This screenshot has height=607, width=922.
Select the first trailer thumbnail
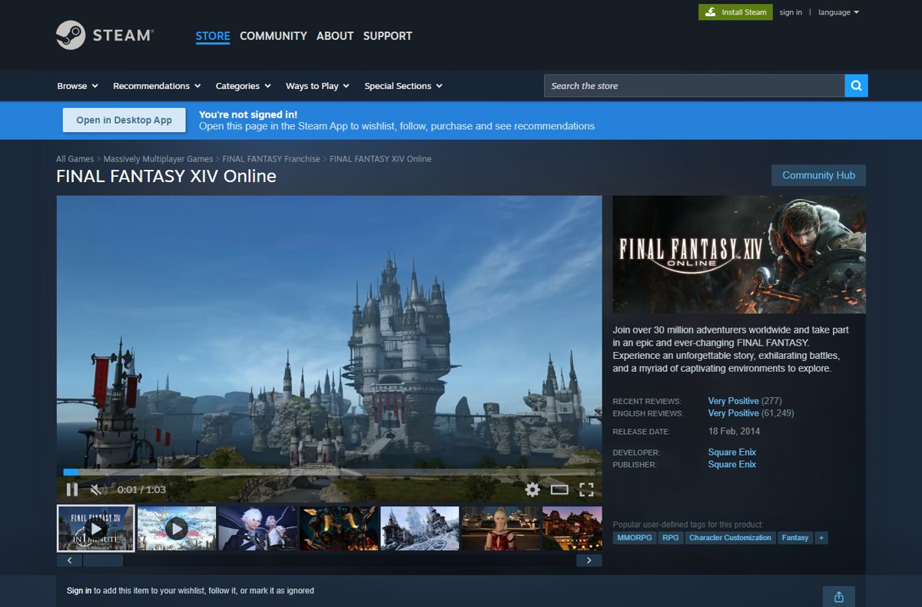click(96, 528)
